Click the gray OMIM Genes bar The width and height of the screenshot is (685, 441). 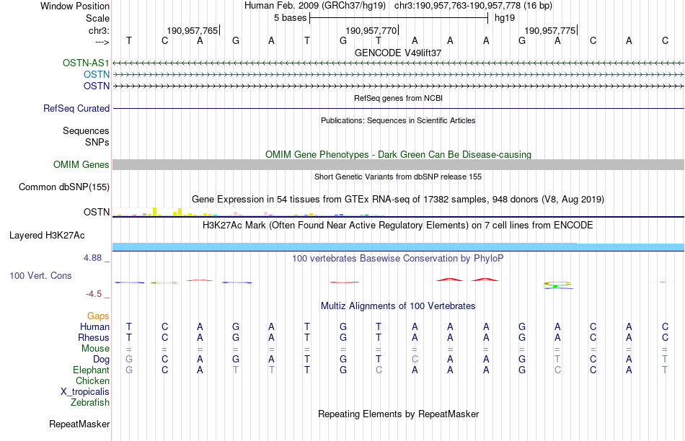coord(398,164)
